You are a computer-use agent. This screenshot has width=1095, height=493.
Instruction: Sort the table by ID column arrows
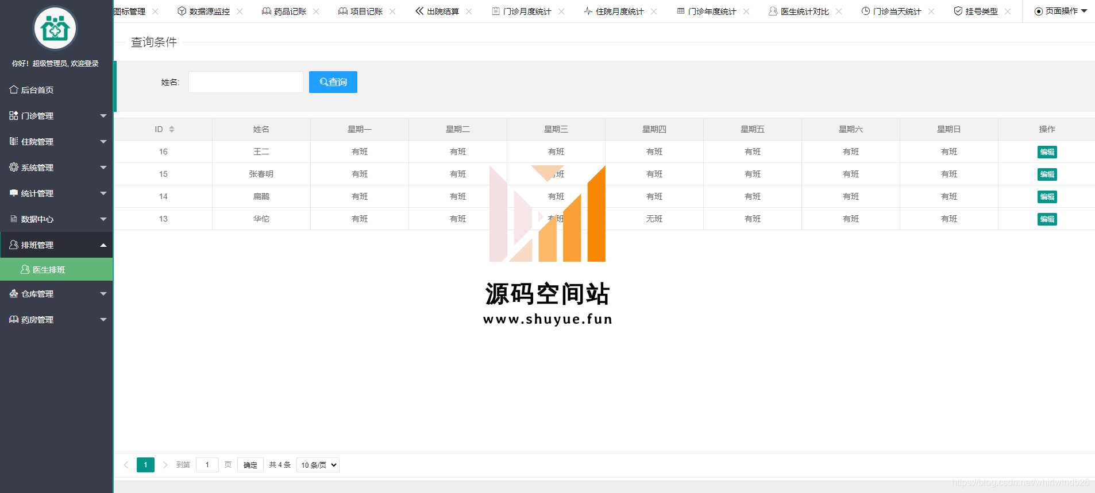point(172,129)
